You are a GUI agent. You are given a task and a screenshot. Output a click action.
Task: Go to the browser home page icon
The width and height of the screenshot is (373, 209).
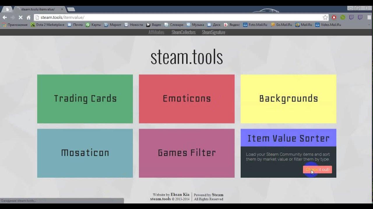[x=29, y=17]
